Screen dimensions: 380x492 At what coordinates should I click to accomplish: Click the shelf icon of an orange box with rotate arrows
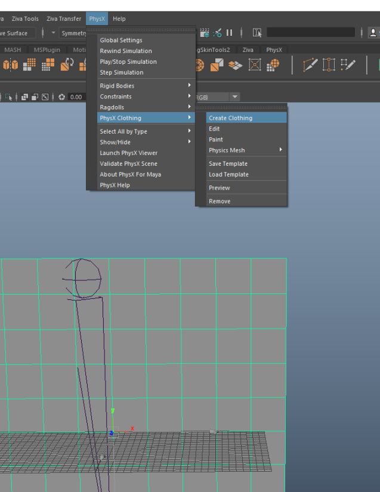click(67, 64)
